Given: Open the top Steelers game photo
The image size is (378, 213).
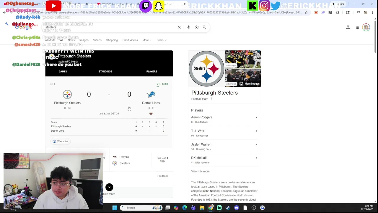Looking at the screenshot, I should (243, 59).
